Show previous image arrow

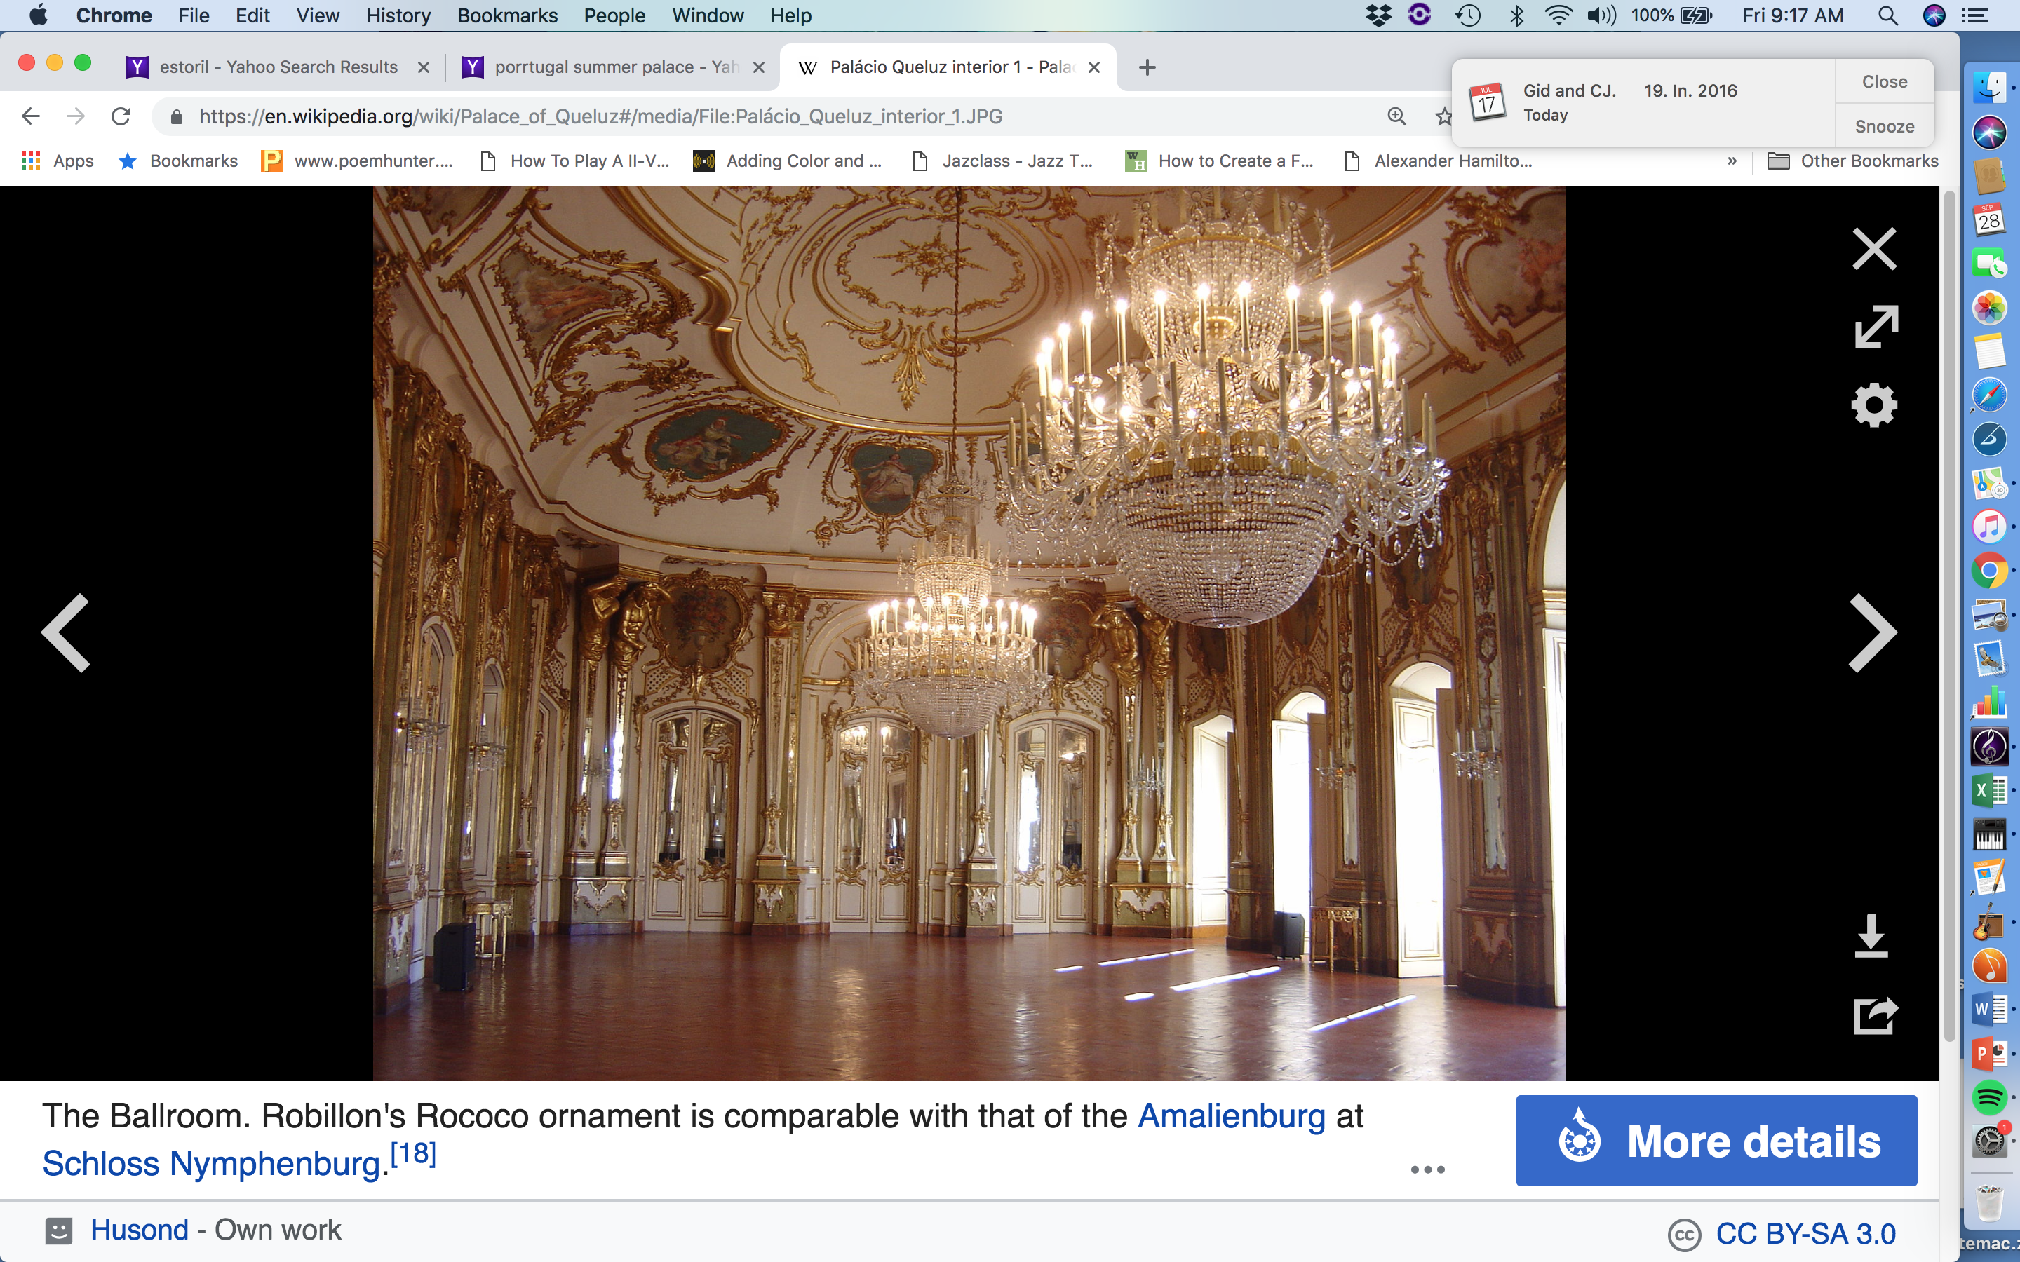point(67,632)
